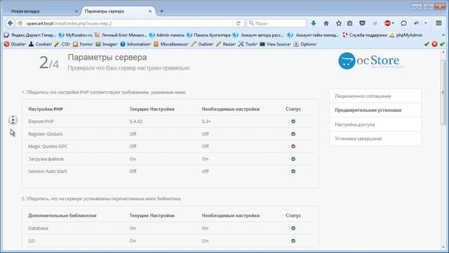449x253 pixels.
Task: Open the Miscellaneous dropdown menu
Action: tap(171, 44)
